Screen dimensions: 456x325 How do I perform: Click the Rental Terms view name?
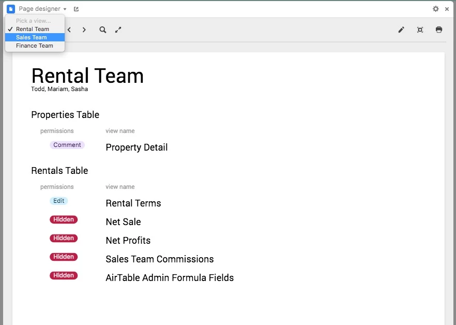pyautogui.click(x=133, y=203)
